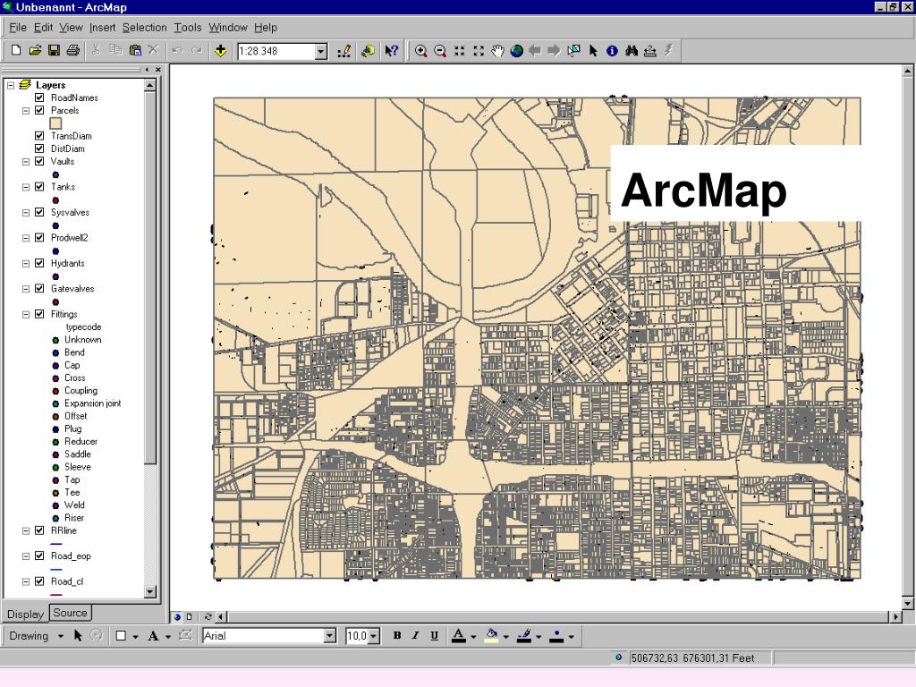
Task: Switch to the Display tab
Action: (x=25, y=614)
